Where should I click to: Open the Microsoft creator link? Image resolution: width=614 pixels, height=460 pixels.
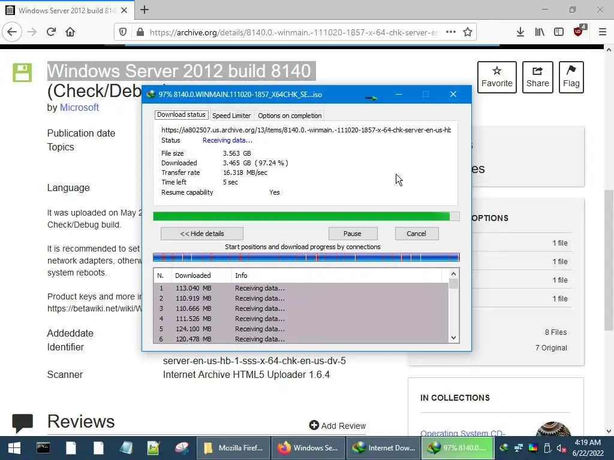click(79, 108)
